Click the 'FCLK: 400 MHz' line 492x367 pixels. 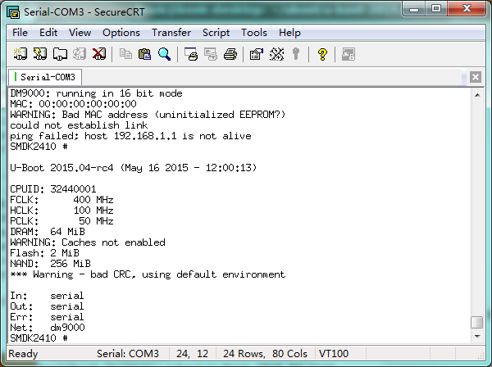[x=61, y=200]
